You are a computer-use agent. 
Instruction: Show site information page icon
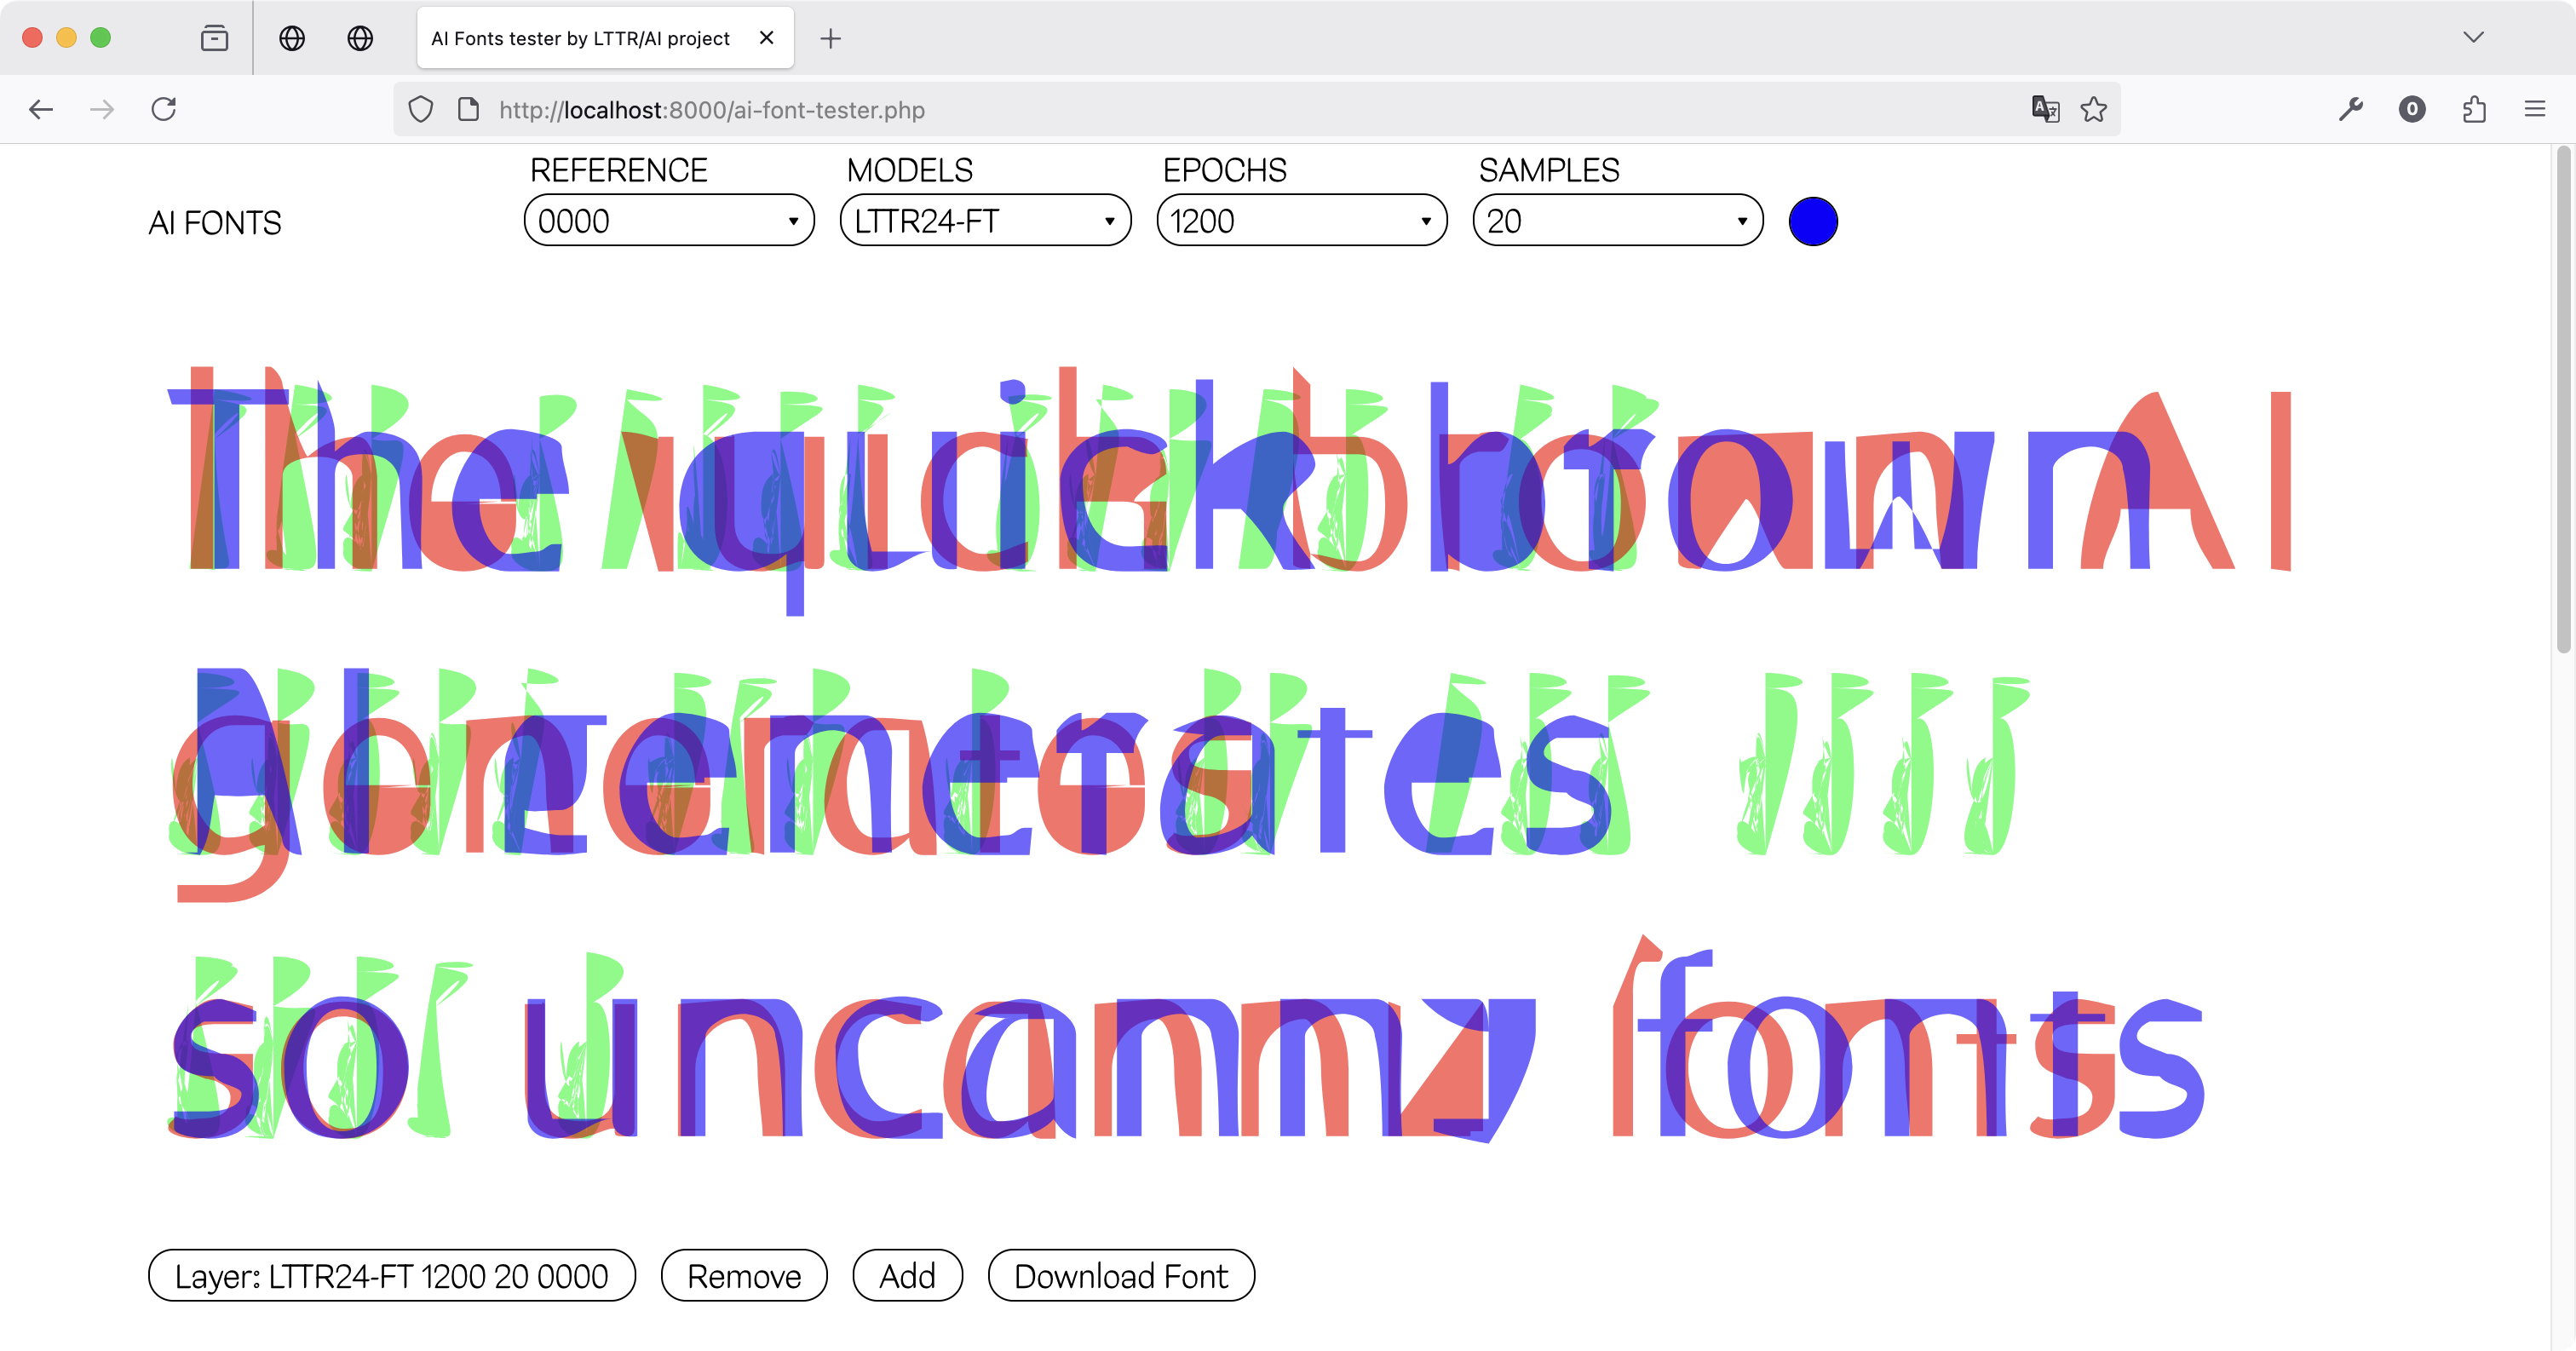(x=468, y=109)
